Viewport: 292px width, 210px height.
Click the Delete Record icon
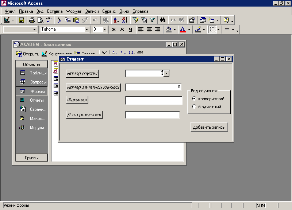coord(181,20)
